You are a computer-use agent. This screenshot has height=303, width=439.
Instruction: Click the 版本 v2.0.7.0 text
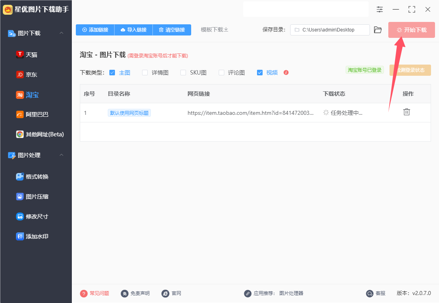click(x=414, y=293)
